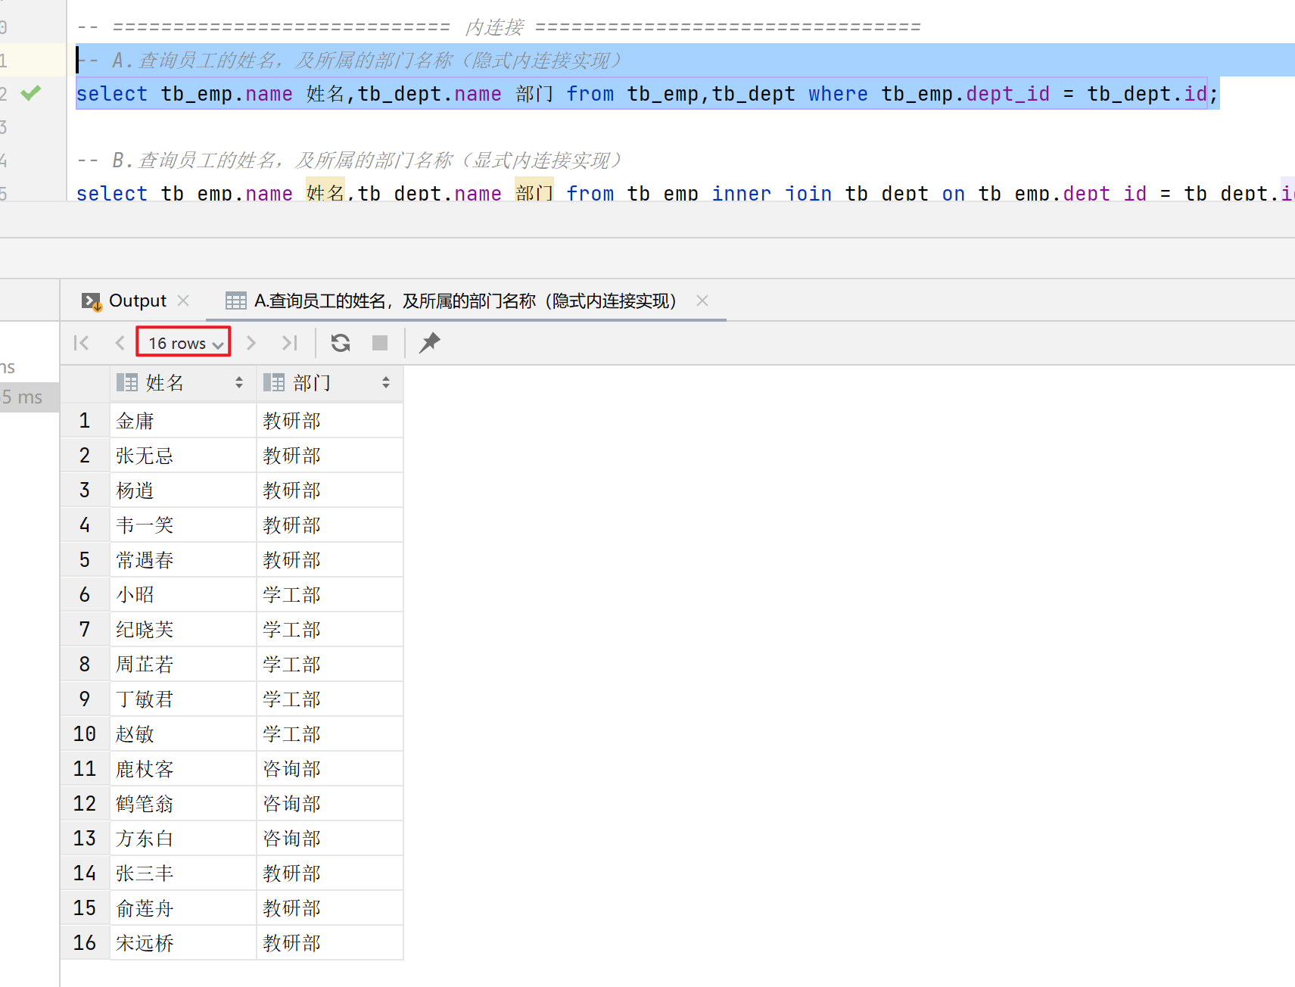The image size is (1295, 987).
Task: Go to the first page of results
Action: 82,343
